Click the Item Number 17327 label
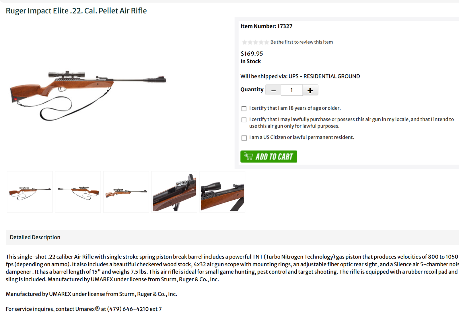459x324 pixels. click(x=266, y=26)
